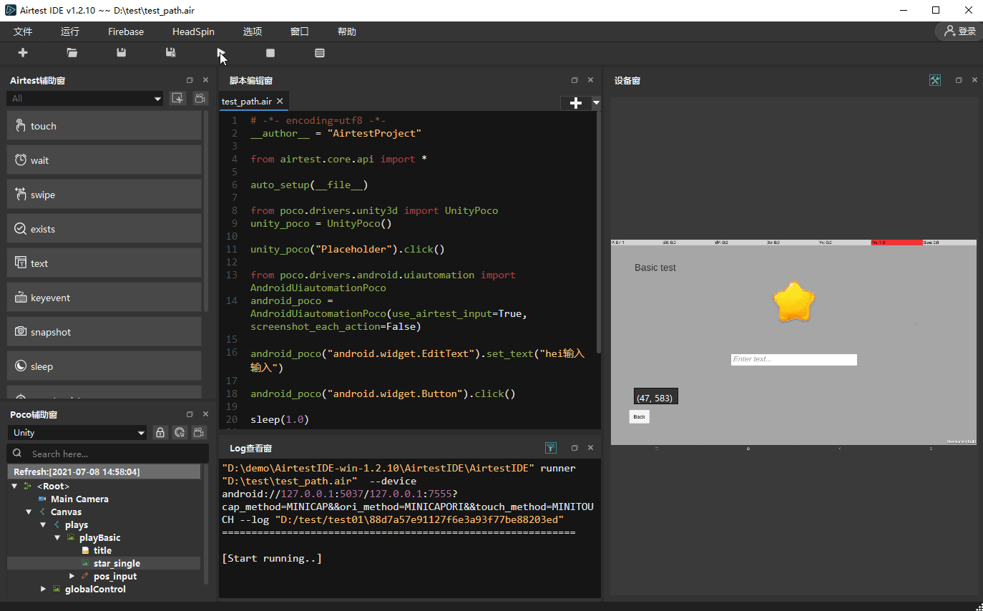Open the Firebase menu
Screen dimensions: 983x611
126,31
